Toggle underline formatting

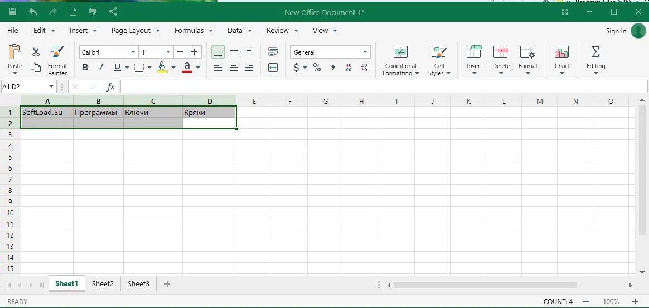click(x=117, y=68)
